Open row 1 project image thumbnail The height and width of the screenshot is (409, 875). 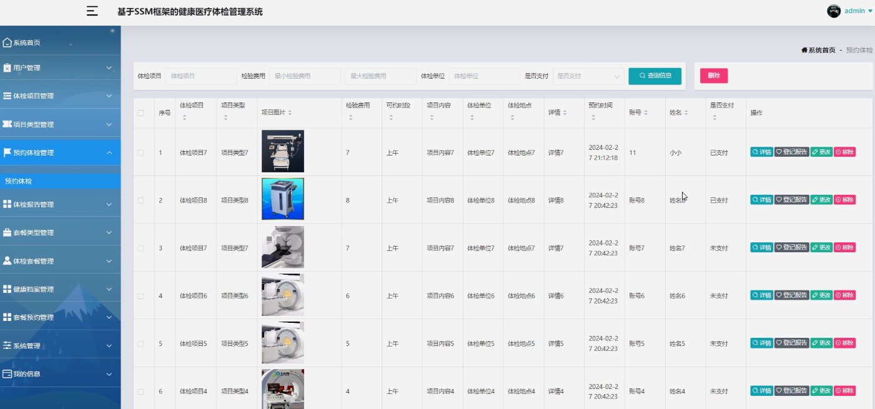283,151
